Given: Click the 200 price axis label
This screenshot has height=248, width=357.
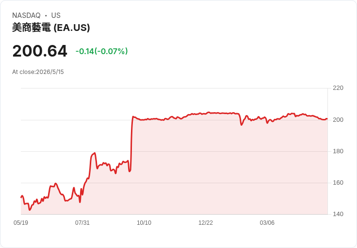Looking at the screenshot, I should tap(338, 120).
